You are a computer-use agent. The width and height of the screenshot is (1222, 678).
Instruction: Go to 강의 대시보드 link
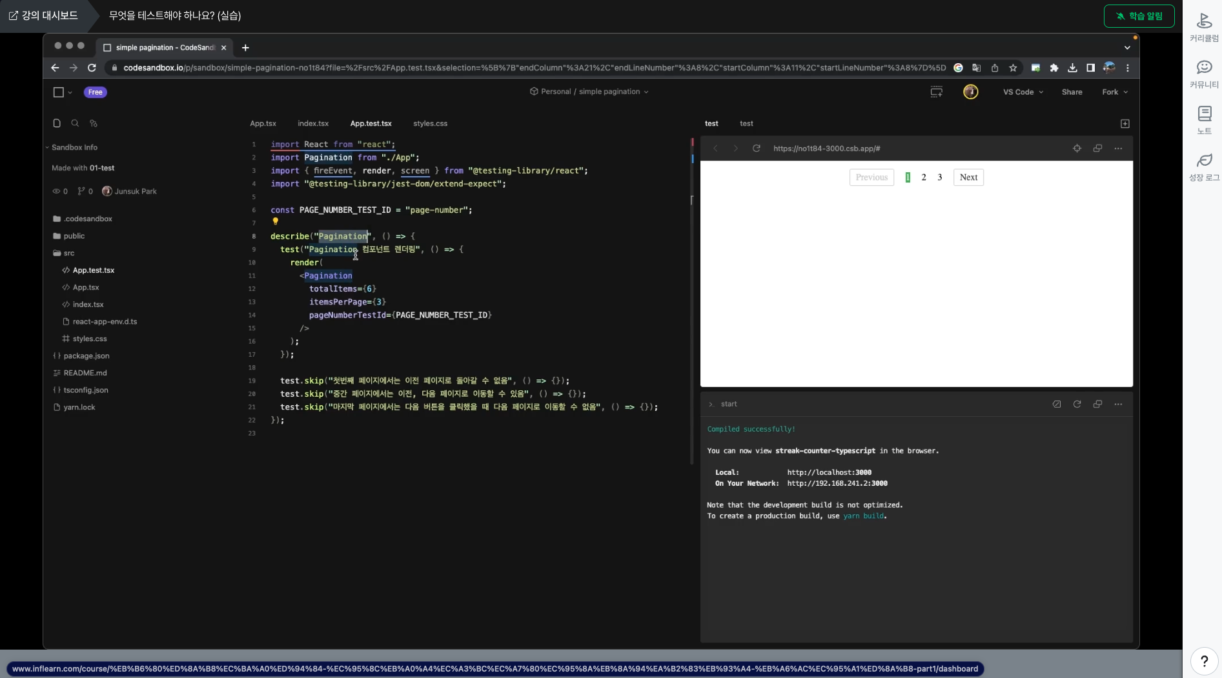pos(43,15)
